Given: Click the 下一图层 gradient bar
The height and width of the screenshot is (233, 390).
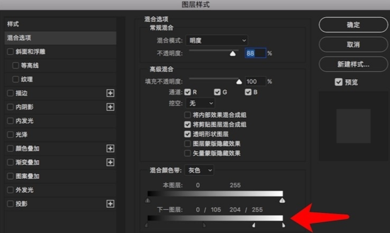Looking at the screenshot, I should point(215,218).
